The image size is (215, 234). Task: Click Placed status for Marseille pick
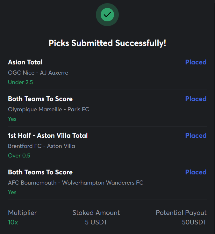coord(196,99)
